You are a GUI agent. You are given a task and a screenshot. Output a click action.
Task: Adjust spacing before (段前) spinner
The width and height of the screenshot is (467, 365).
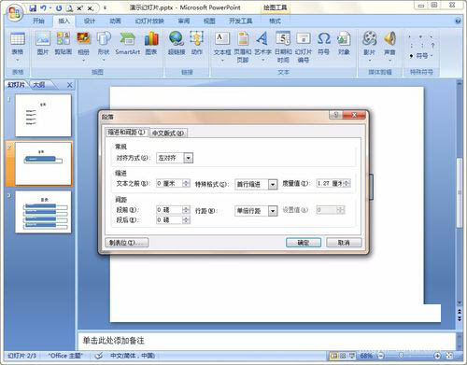(x=186, y=210)
